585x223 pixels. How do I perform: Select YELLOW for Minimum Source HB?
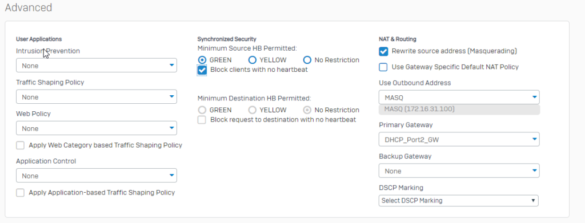pos(252,60)
